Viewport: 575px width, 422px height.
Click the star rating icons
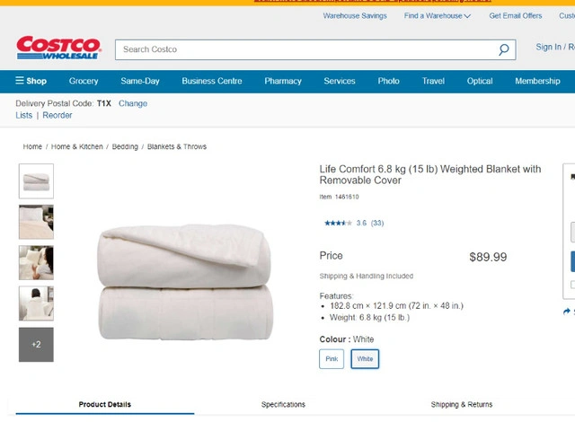click(x=338, y=223)
